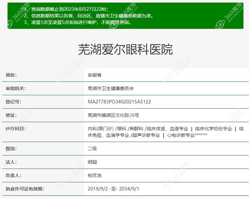
Task: Click the 登记号 label
Action: [x=13, y=102]
